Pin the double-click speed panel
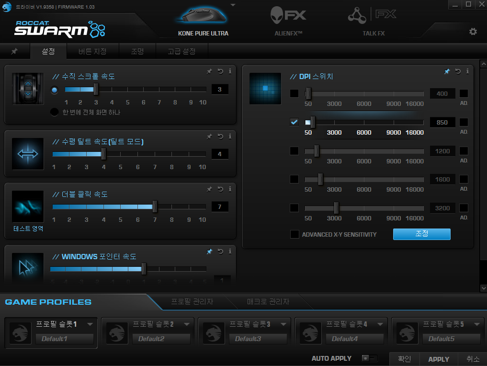The image size is (487, 366). click(x=209, y=189)
